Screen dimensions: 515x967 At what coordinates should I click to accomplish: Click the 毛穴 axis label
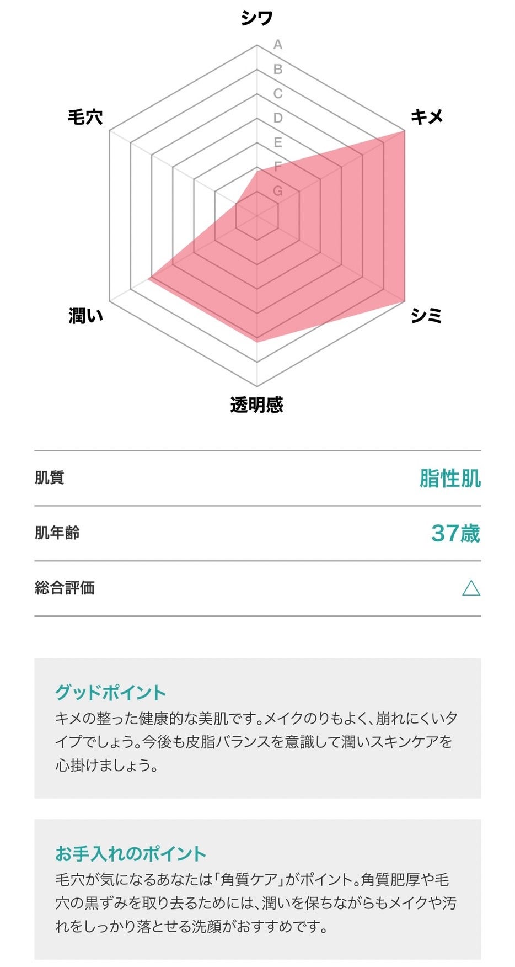click(x=85, y=117)
